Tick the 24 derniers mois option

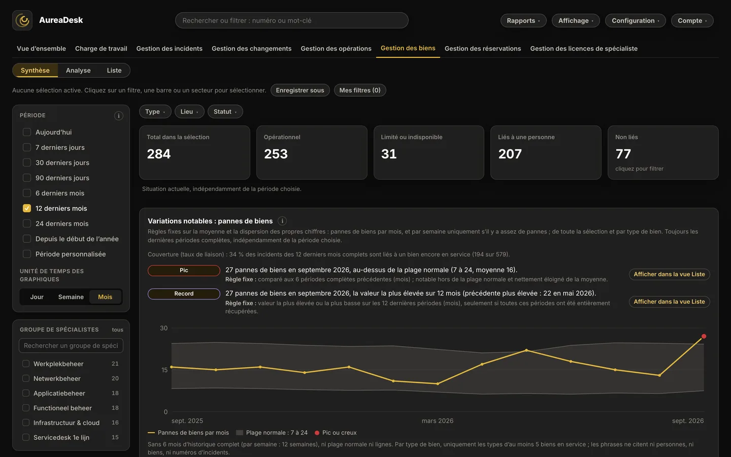pos(27,223)
